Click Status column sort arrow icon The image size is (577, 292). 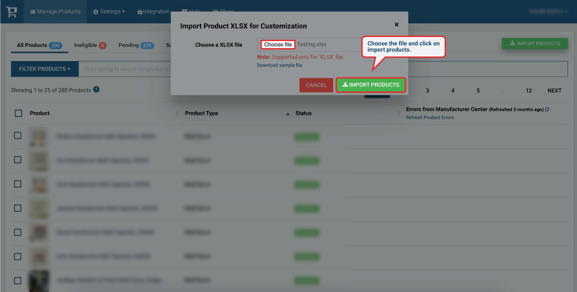pos(288,115)
